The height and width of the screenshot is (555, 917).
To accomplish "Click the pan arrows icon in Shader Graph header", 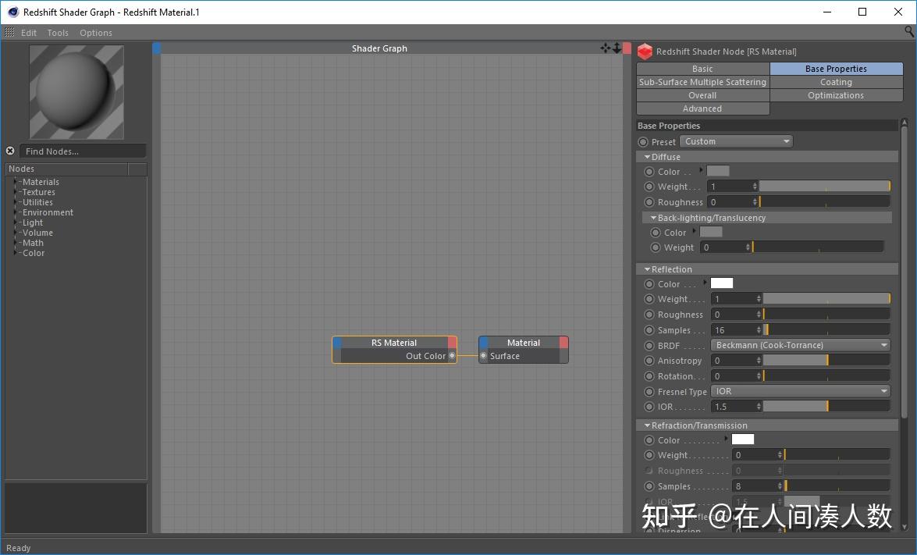I will point(605,48).
